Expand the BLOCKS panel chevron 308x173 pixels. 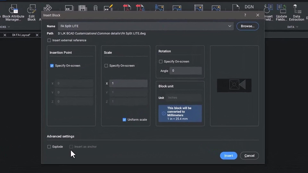point(9,27)
